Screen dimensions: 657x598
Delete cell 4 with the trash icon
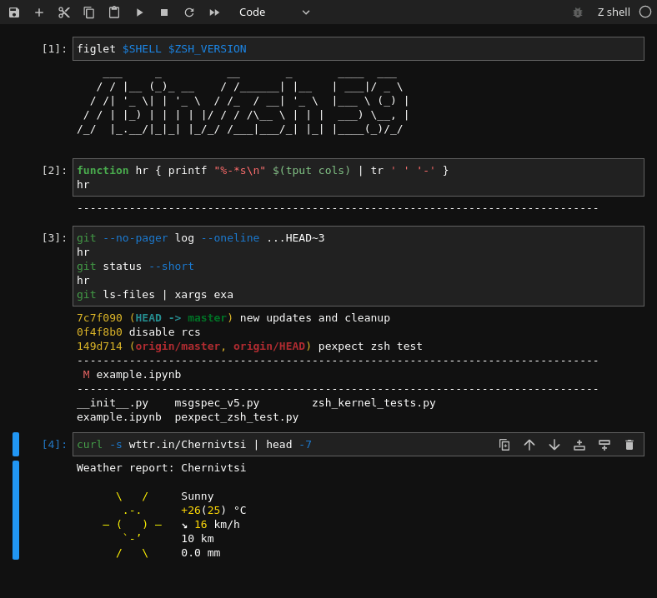(x=629, y=445)
